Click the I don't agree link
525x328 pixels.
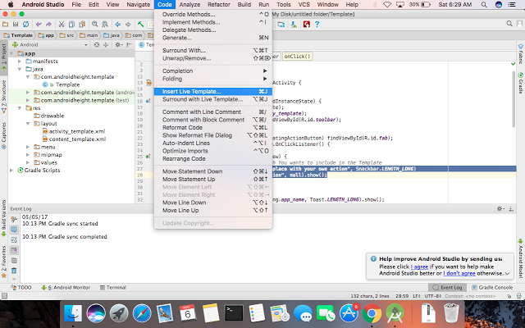click(459, 273)
